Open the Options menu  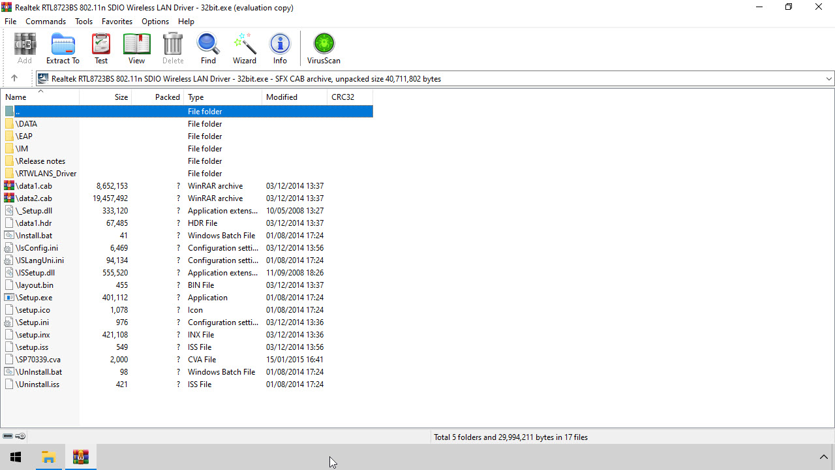155,22
